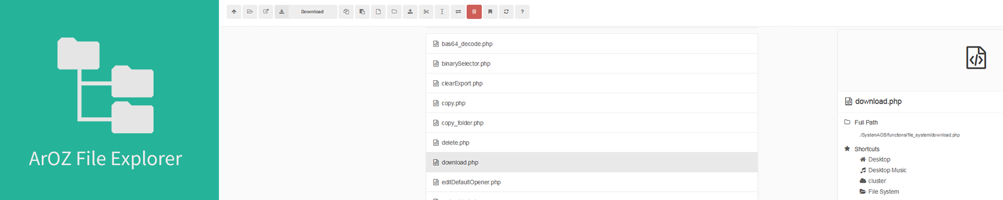Image resolution: width=1003 pixels, height=200 pixels.
Task: Open the help question mark
Action: [x=522, y=11]
